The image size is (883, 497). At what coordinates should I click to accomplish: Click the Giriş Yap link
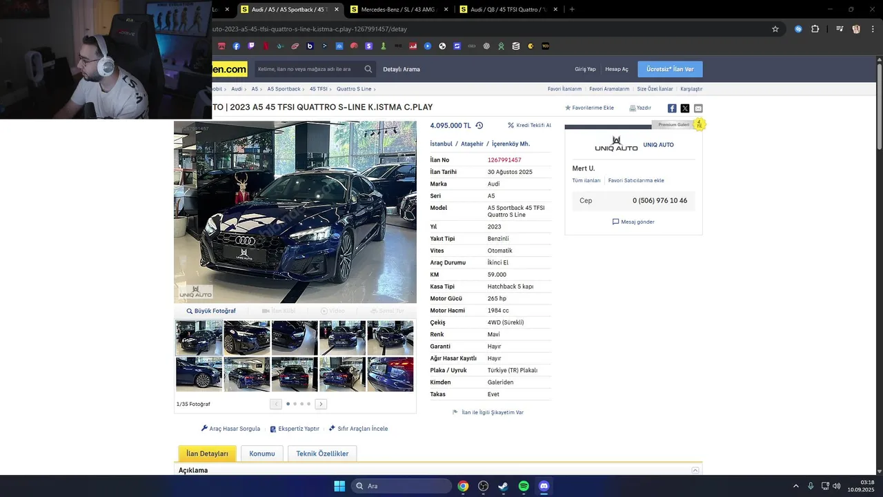[x=585, y=69]
